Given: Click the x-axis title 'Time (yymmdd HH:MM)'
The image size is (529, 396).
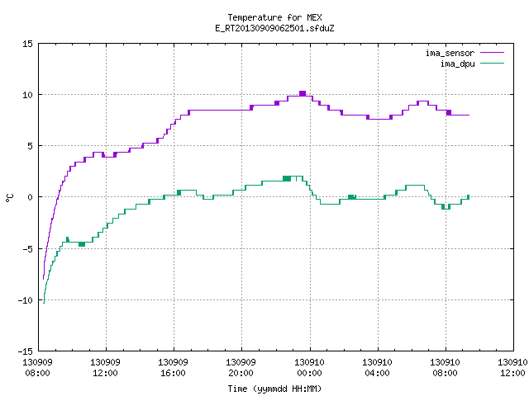Looking at the screenshot, I should tap(274, 389).
